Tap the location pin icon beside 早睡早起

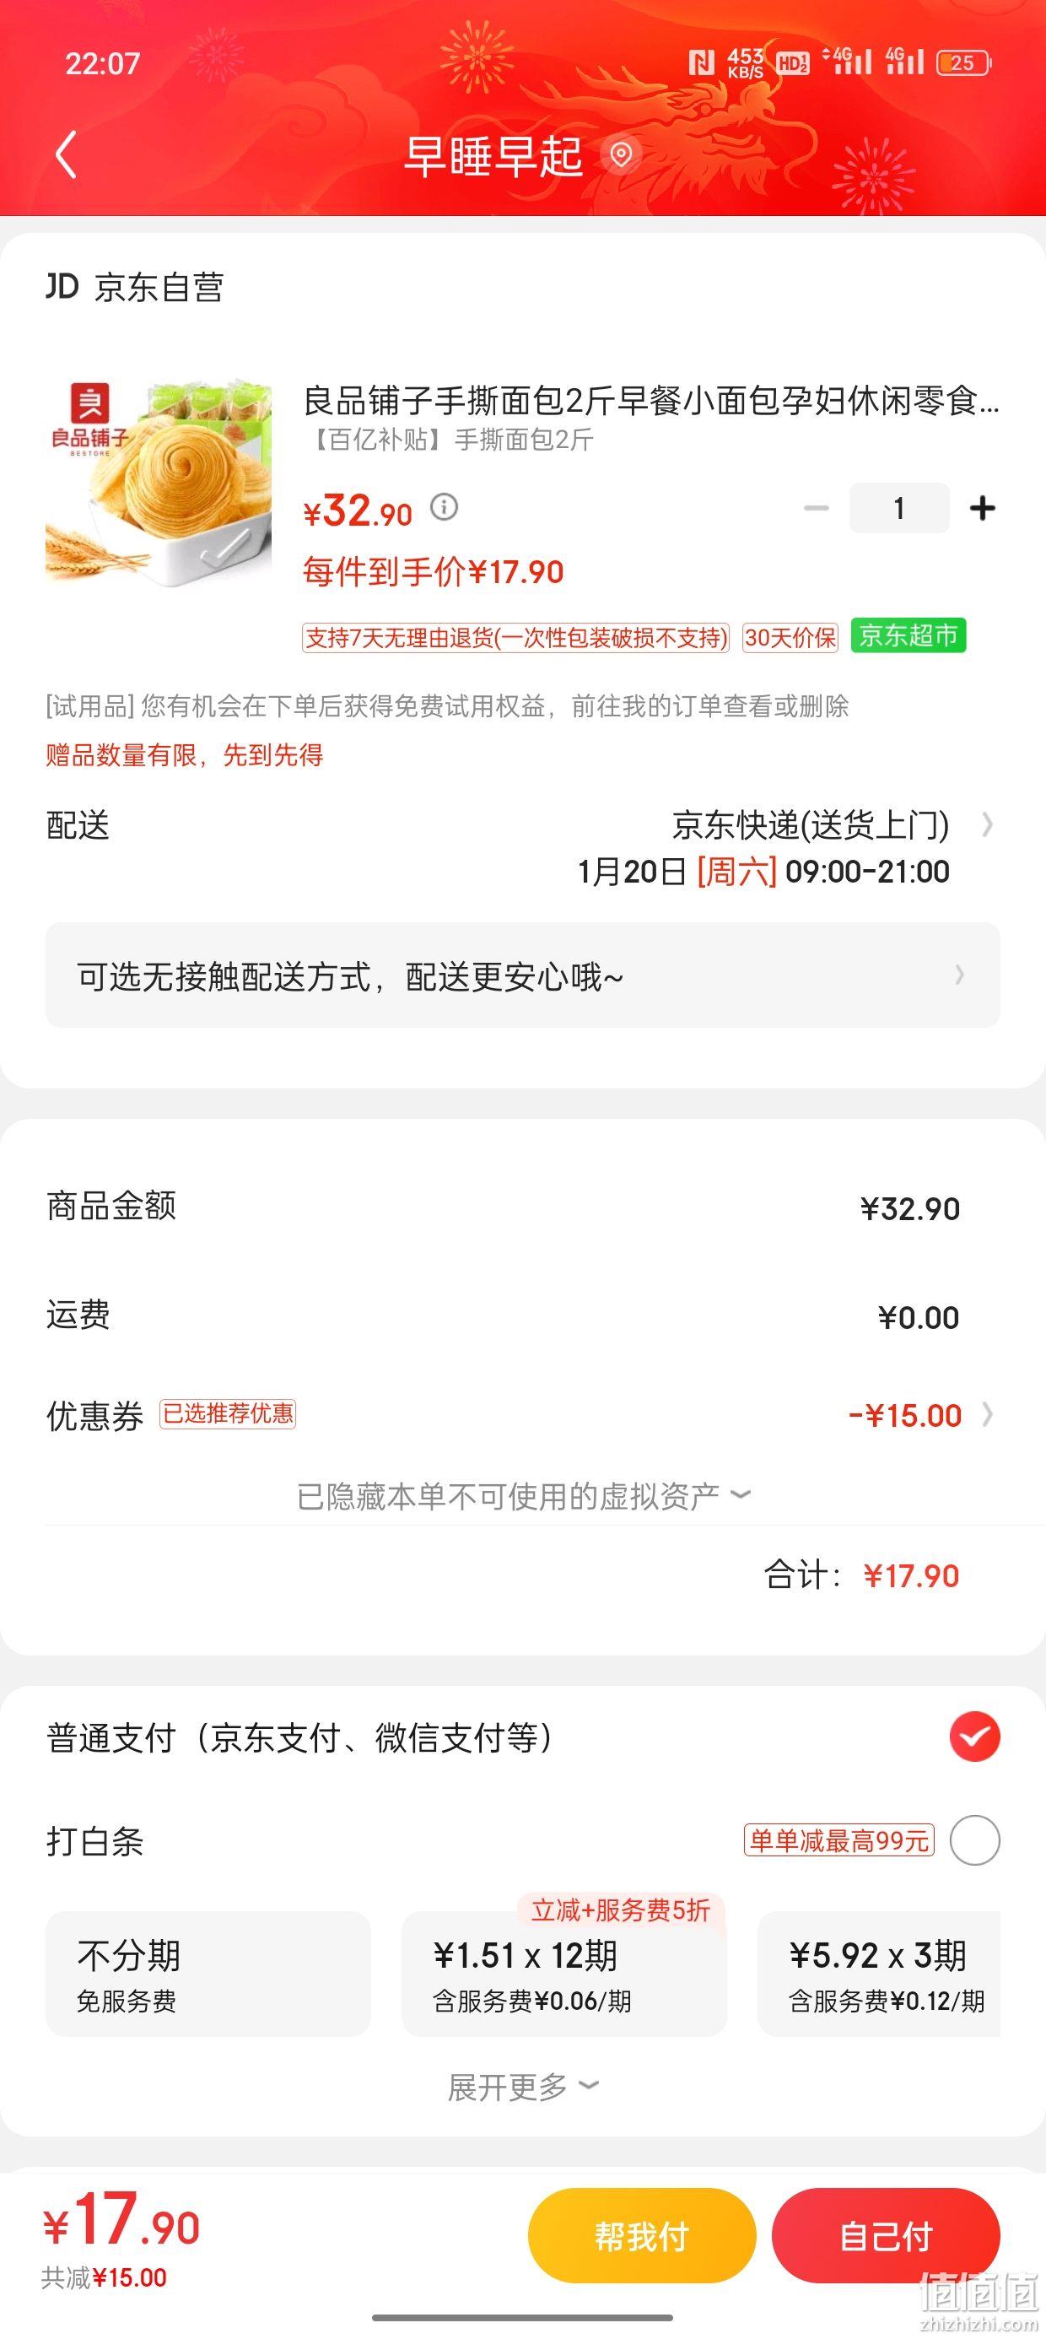(621, 155)
